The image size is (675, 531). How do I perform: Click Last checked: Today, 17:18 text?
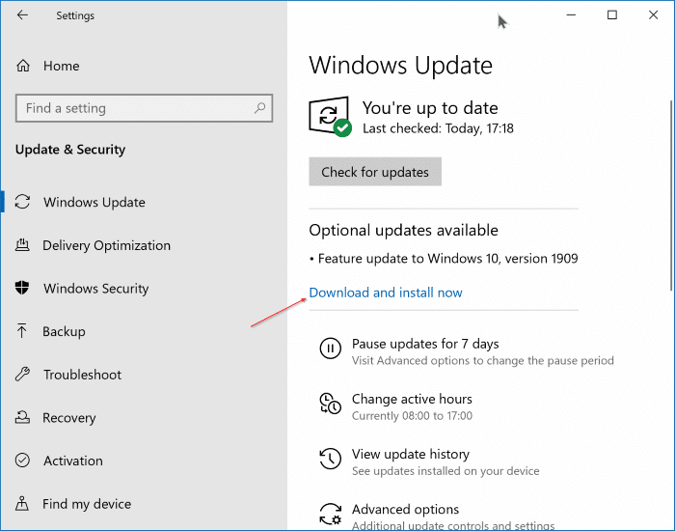[x=438, y=128]
